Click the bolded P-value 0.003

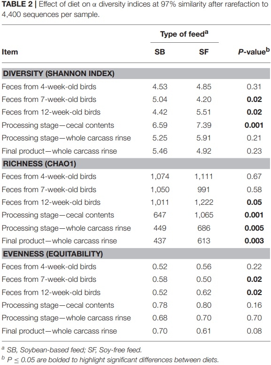254,241
